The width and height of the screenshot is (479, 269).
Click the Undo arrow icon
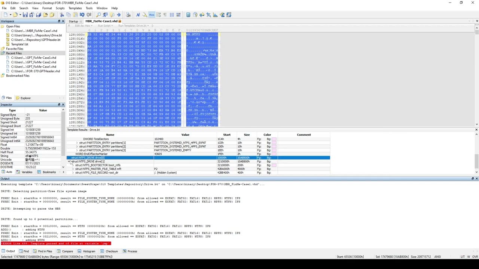point(82,15)
